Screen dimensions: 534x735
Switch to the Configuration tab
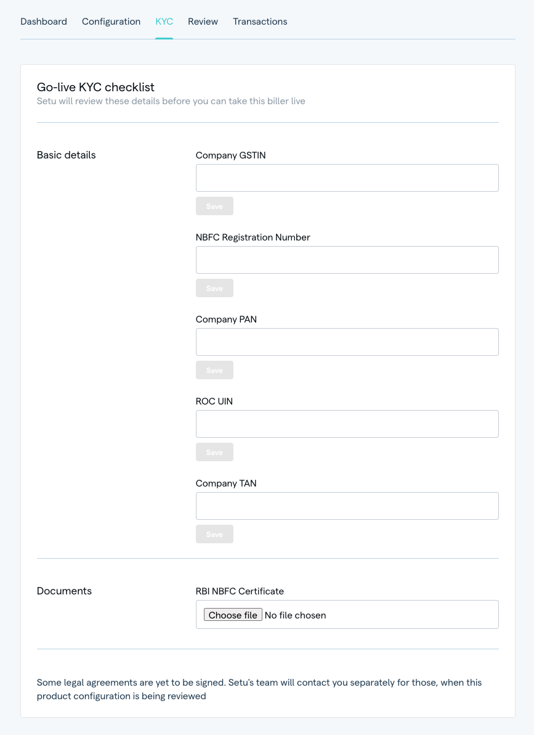point(111,22)
